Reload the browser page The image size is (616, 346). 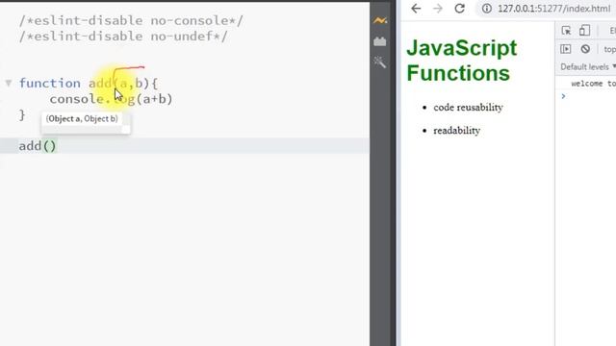click(x=459, y=9)
